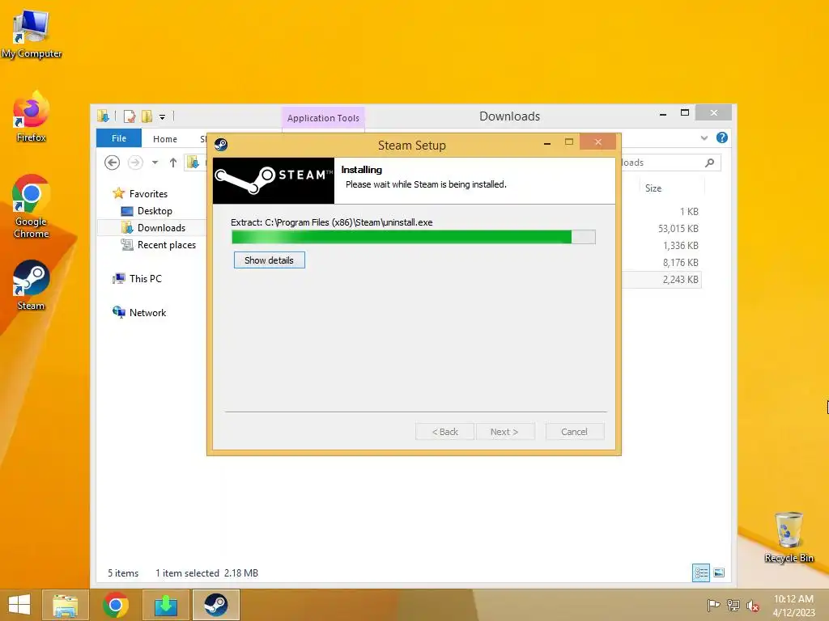Switch to Chrome in the taskbar
This screenshot has height=621, width=829.
click(115, 605)
